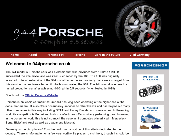Go to the About page
This screenshot has height=136, width=181.
point(33,55)
